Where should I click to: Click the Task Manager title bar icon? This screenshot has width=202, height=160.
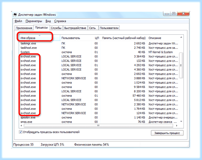15,14
